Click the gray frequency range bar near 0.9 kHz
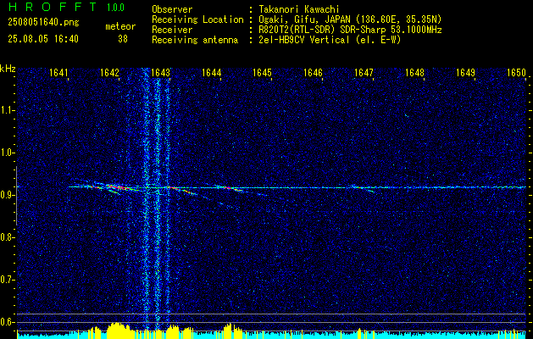The height and width of the screenshot is (339, 533). coord(16,196)
